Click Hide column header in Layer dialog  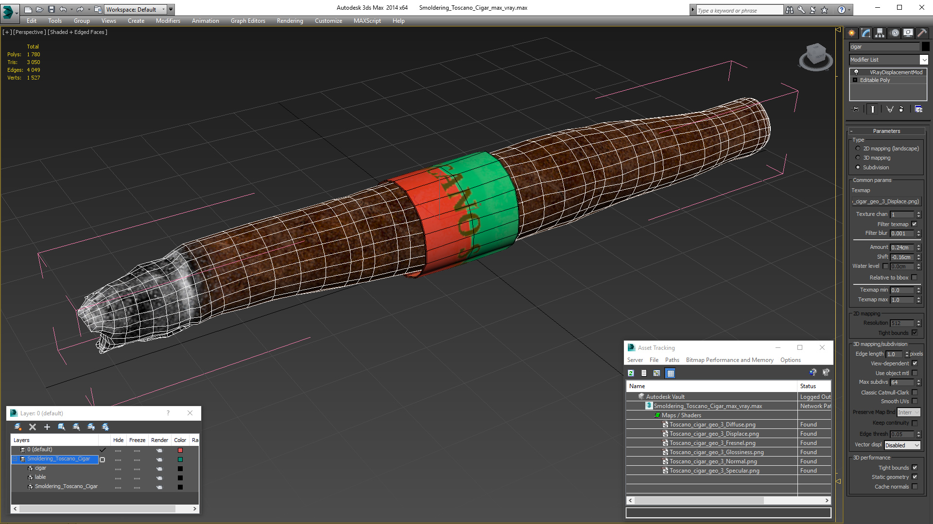pos(118,440)
